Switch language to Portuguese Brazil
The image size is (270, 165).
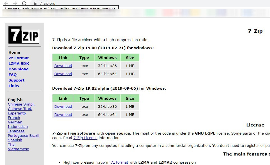tap(24, 135)
